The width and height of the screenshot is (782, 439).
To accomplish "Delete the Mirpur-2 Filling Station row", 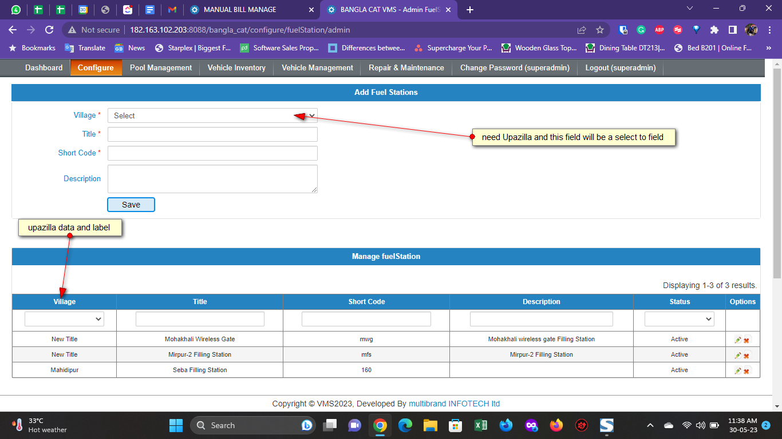I will 747,356.
